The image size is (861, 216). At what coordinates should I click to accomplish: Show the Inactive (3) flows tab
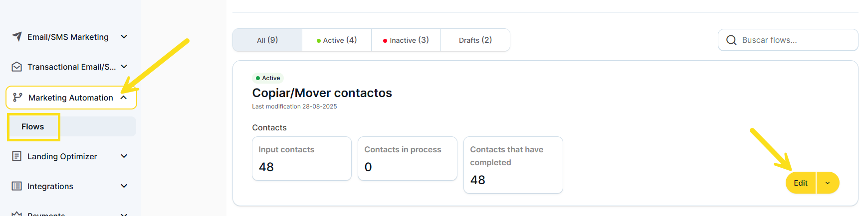pos(406,40)
